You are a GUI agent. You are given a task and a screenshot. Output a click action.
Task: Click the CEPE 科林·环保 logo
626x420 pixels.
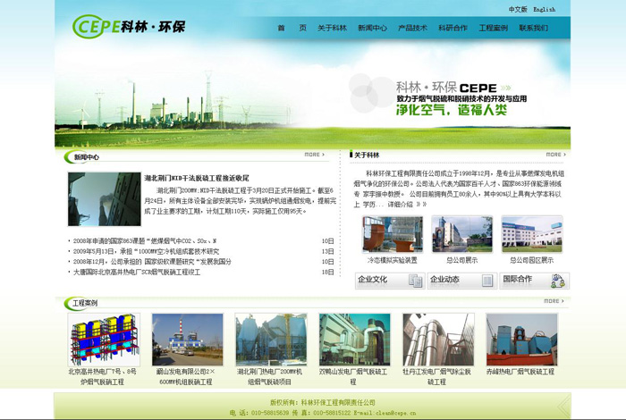(128, 26)
